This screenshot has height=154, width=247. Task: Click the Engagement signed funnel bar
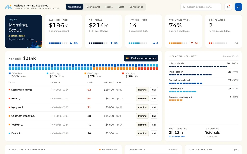[175, 100]
